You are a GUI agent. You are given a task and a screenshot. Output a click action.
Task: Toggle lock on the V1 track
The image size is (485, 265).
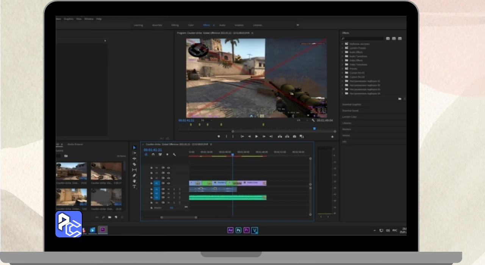152,183
